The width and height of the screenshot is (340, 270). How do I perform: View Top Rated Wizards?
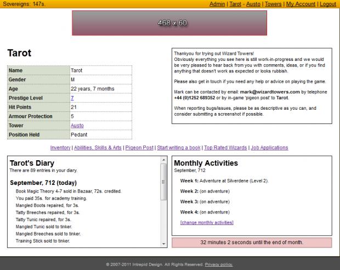225,148
